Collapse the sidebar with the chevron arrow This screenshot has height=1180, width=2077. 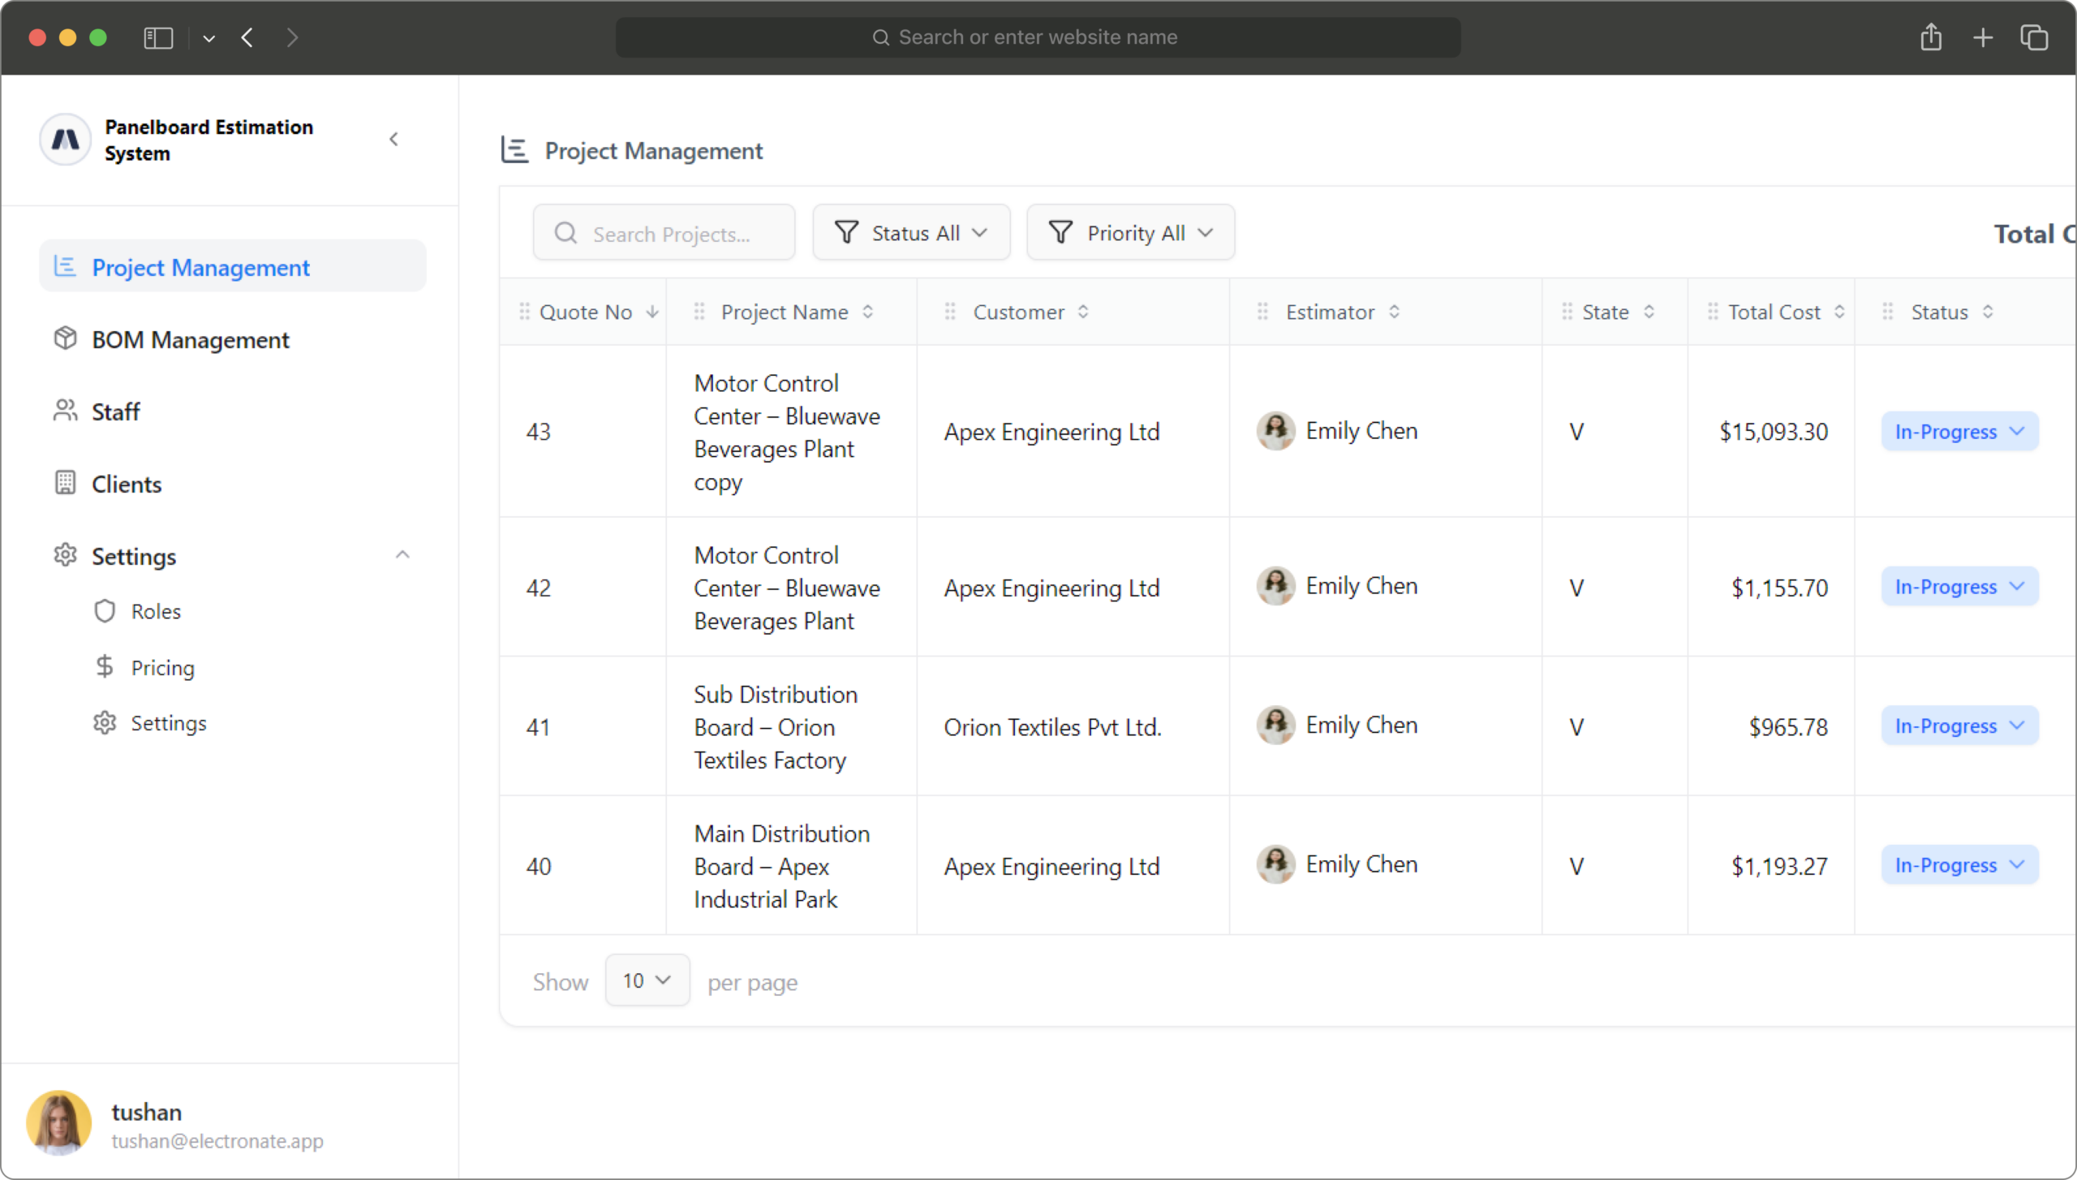pyautogui.click(x=394, y=140)
